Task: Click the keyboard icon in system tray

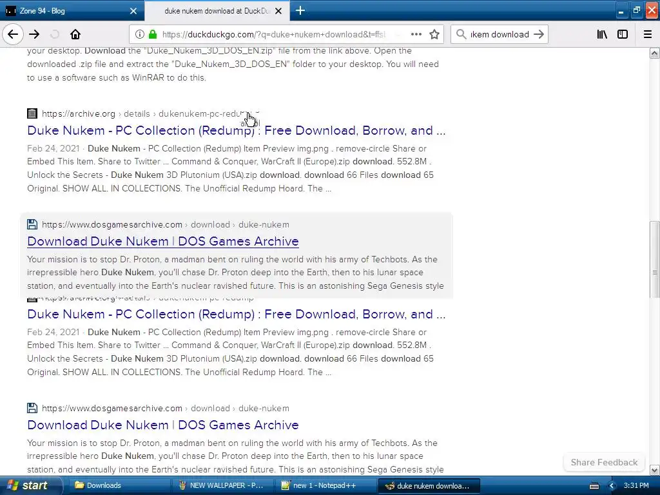Action: pos(594,486)
